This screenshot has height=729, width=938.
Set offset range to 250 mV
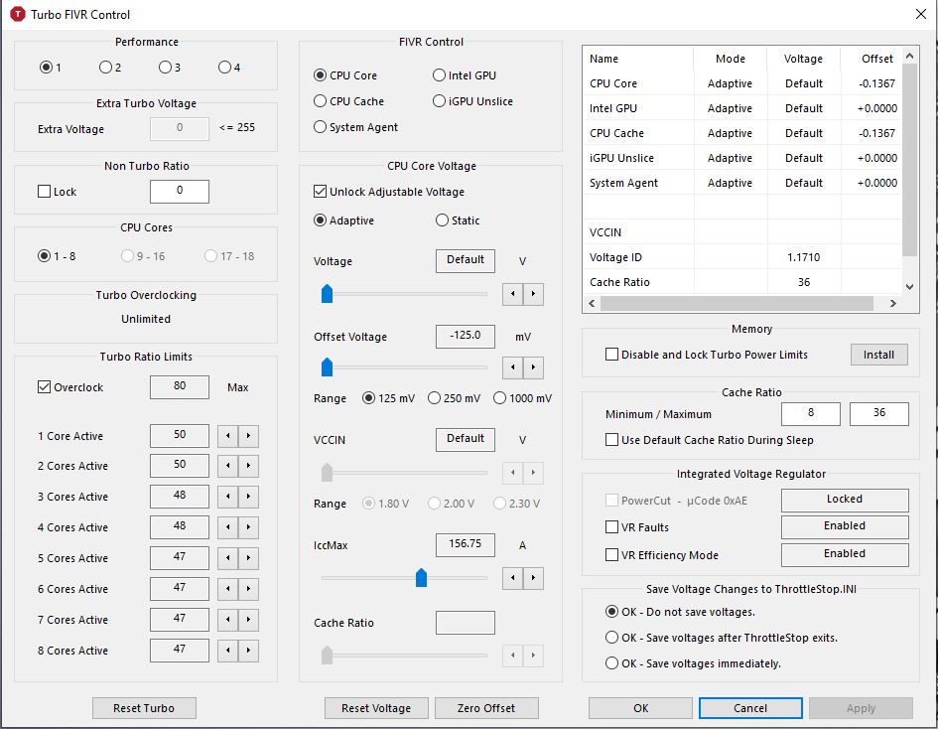point(454,398)
